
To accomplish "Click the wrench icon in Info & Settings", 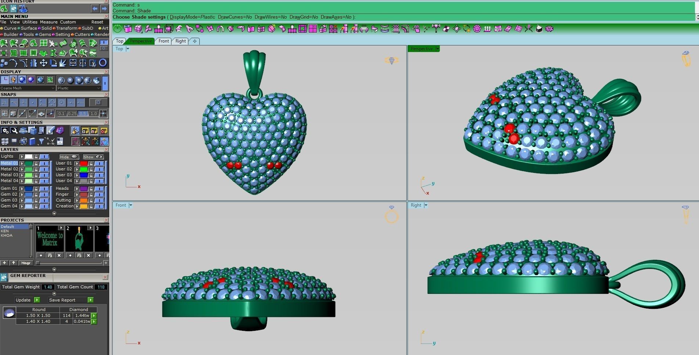I will click(x=14, y=130).
